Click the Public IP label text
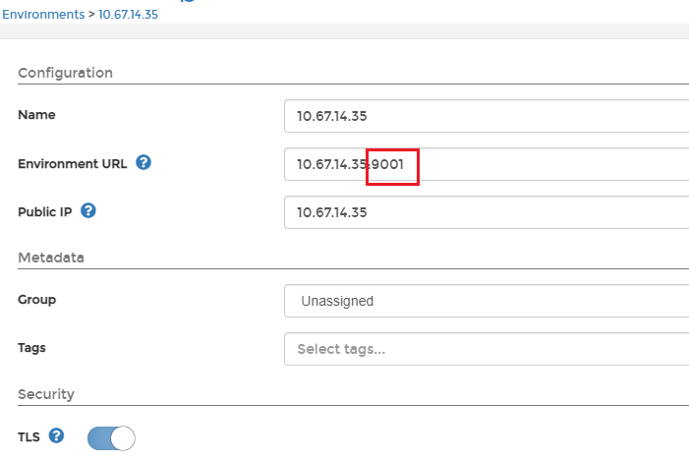The image size is (689, 461). pyautogui.click(x=45, y=211)
